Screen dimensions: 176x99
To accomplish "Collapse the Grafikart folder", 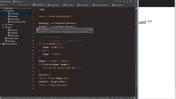I will point(3,11).
